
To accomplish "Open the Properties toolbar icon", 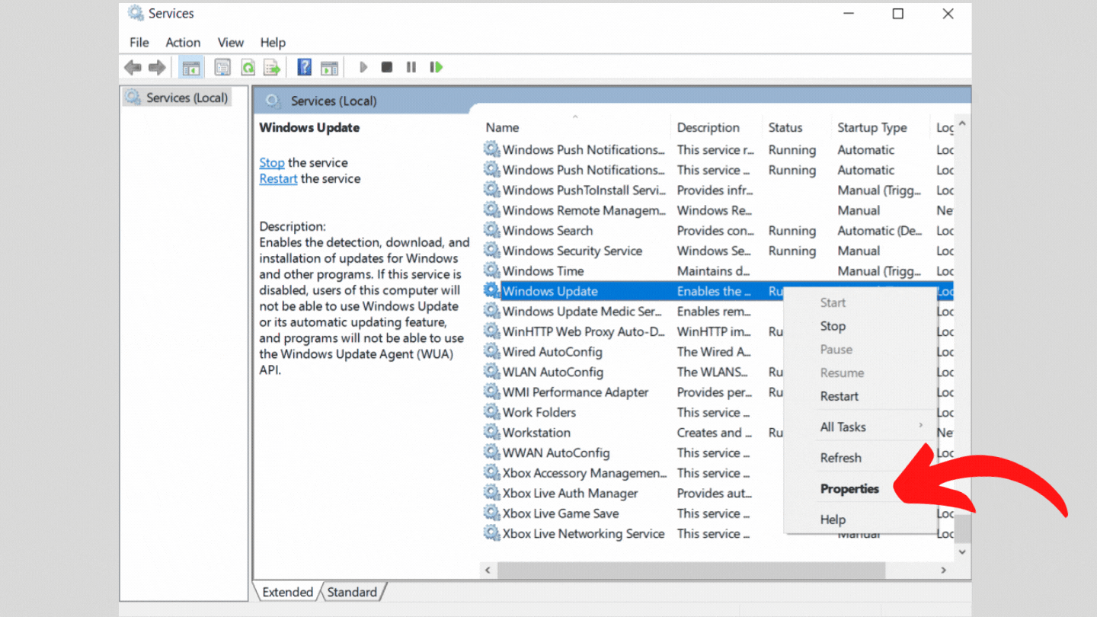I will pyautogui.click(x=222, y=68).
